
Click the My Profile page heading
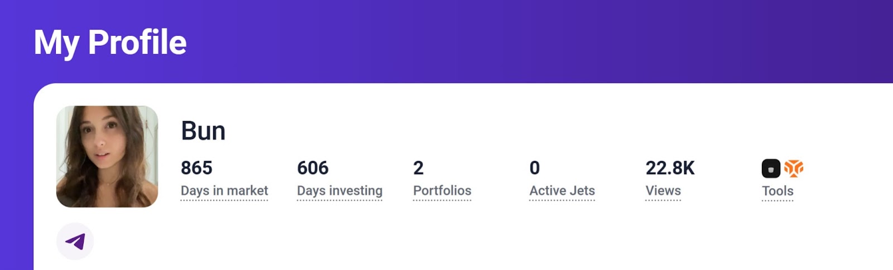110,43
